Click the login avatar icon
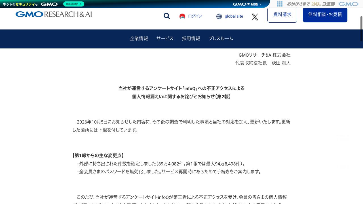Screen dimensions: 363x204 tap(182, 16)
